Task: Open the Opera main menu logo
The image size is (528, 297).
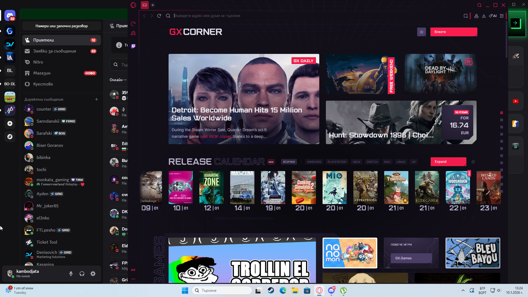Action: click(x=133, y=5)
